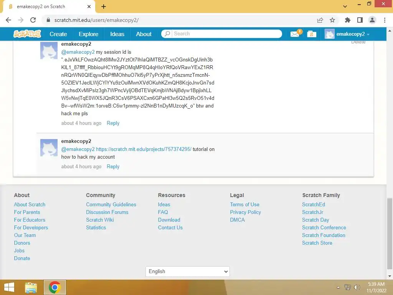Screen dimensions: 393x295
Task: Open Donors footer link
Action: pyautogui.click(x=22, y=243)
